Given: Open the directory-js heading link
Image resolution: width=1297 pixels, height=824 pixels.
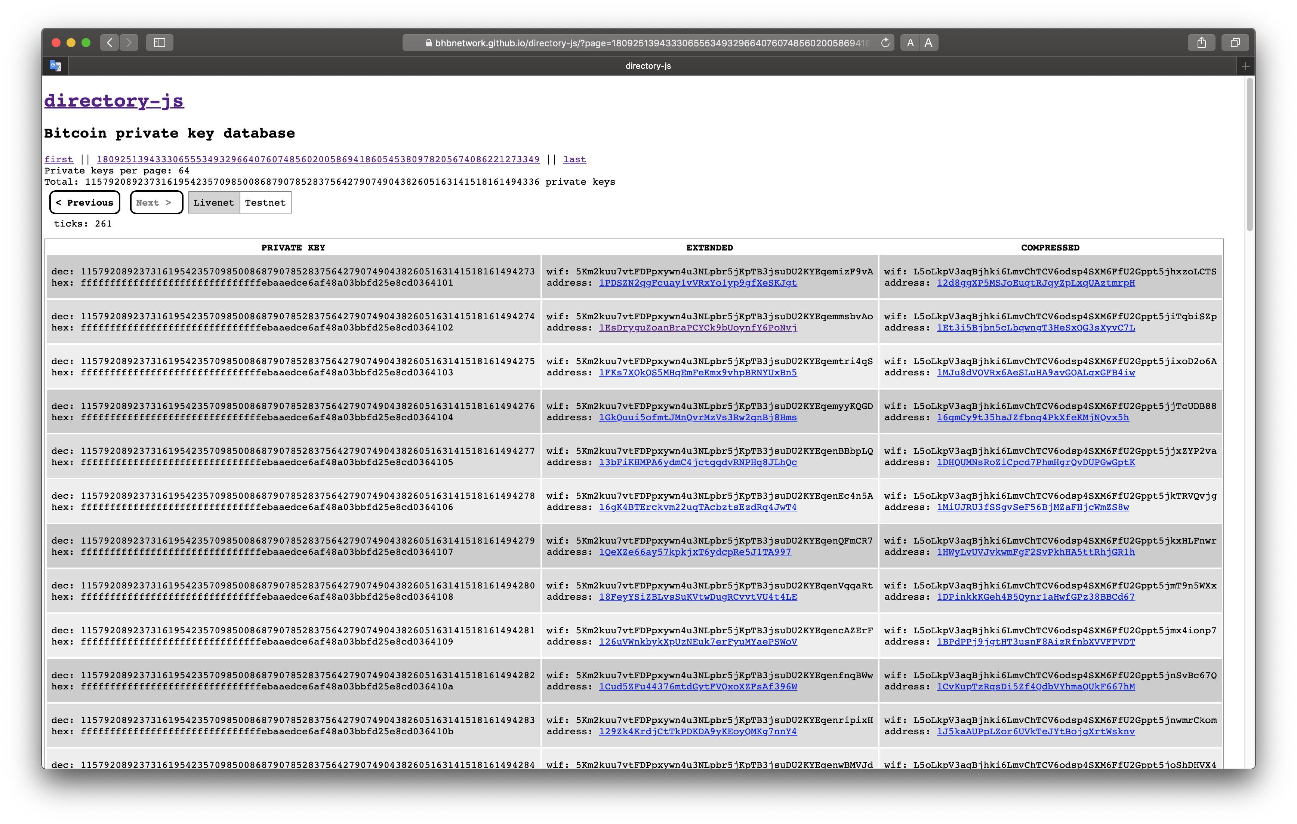Looking at the screenshot, I should click(114, 101).
